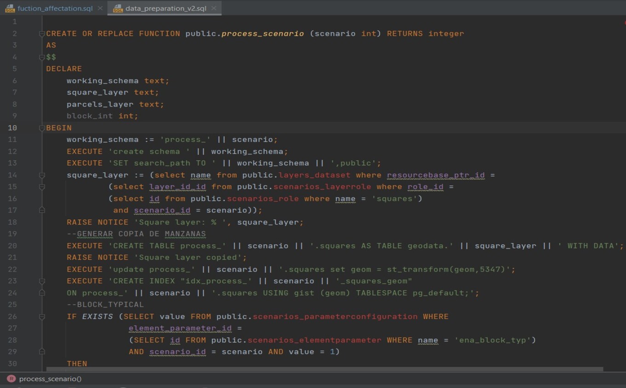Click the element_parameter_id column on line 27
The height and width of the screenshot is (388, 626).
[180, 328]
